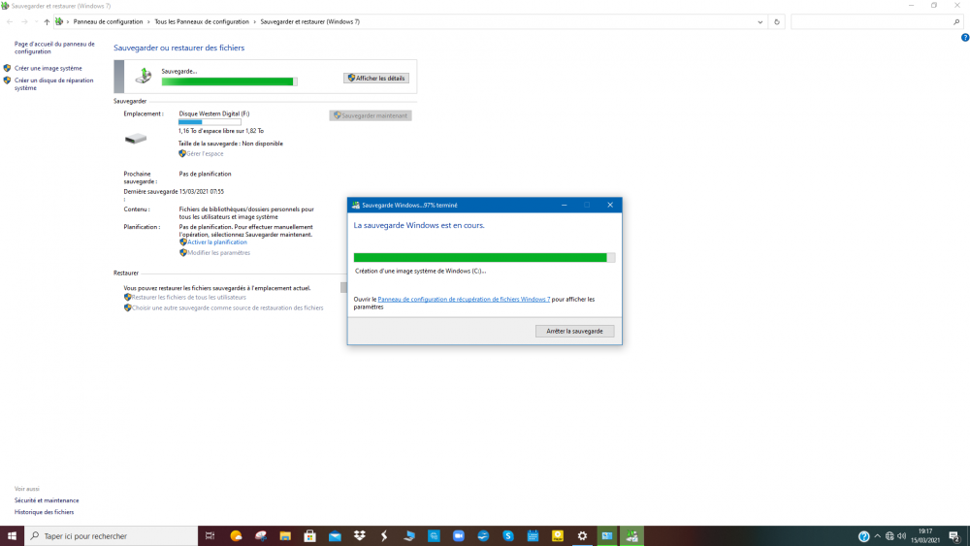Click the 'Afficher les détails' button
The image size is (970, 546).
click(376, 78)
